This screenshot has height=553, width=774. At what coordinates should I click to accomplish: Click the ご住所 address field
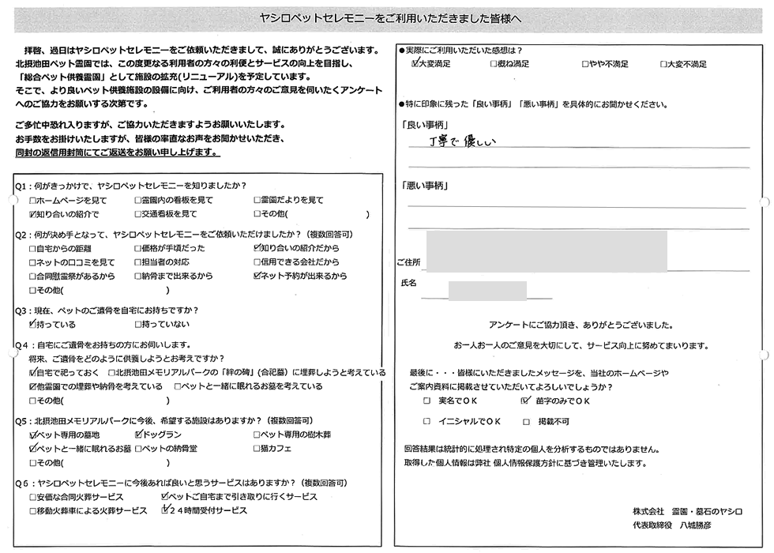(546, 251)
